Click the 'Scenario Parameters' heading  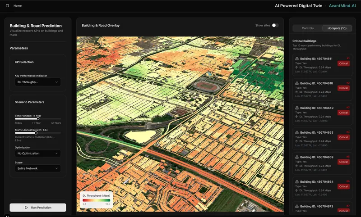(x=29, y=102)
